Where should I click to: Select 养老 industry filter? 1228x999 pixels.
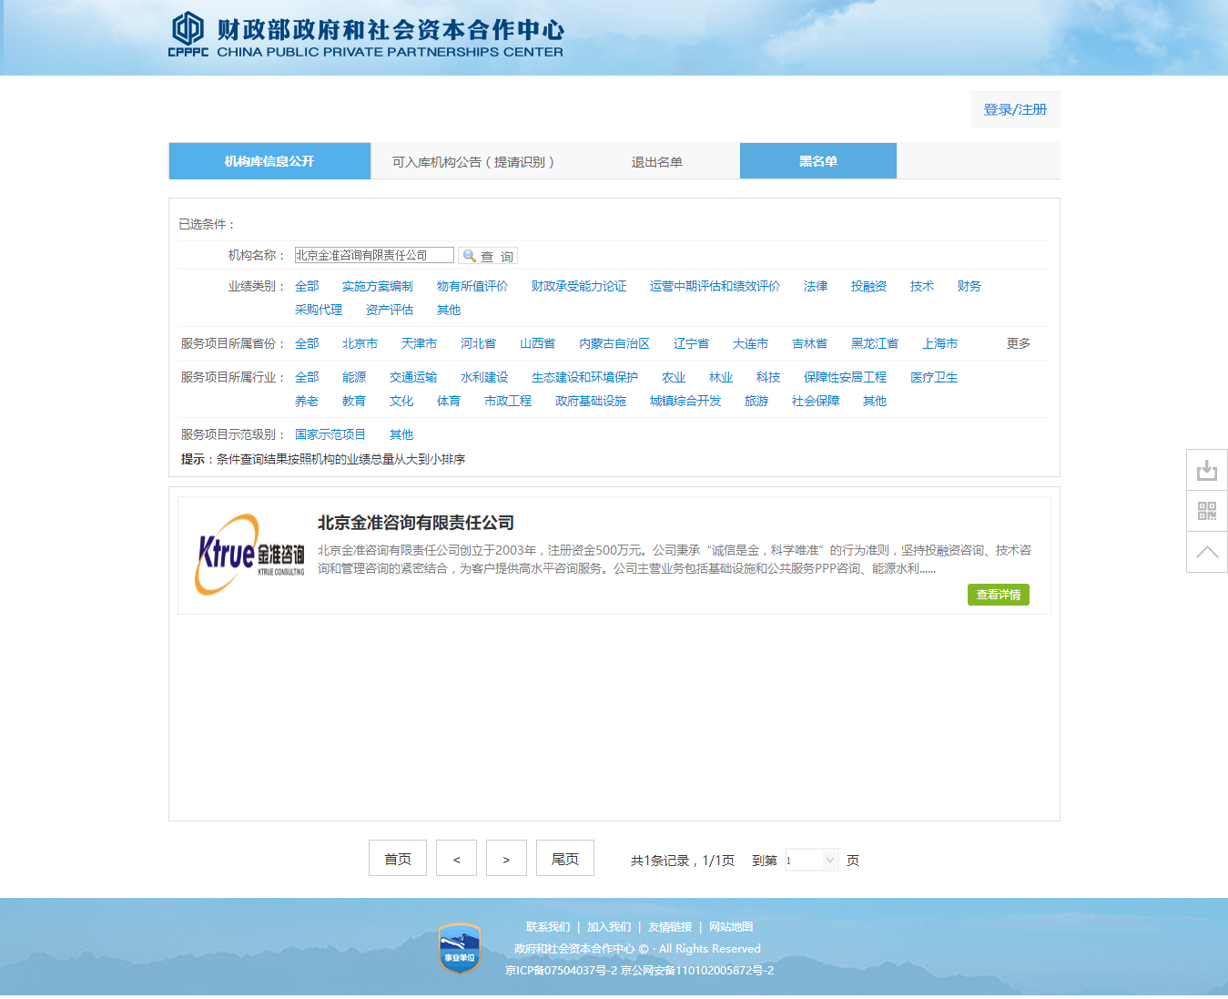tap(307, 401)
